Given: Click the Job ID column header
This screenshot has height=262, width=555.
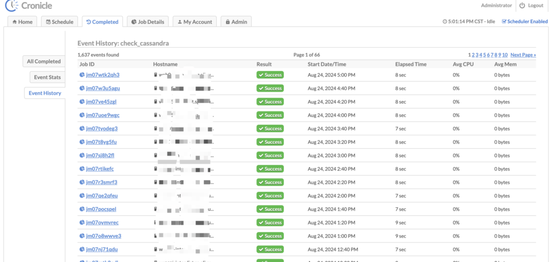Looking at the screenshot, I should (x=87, y=64).
